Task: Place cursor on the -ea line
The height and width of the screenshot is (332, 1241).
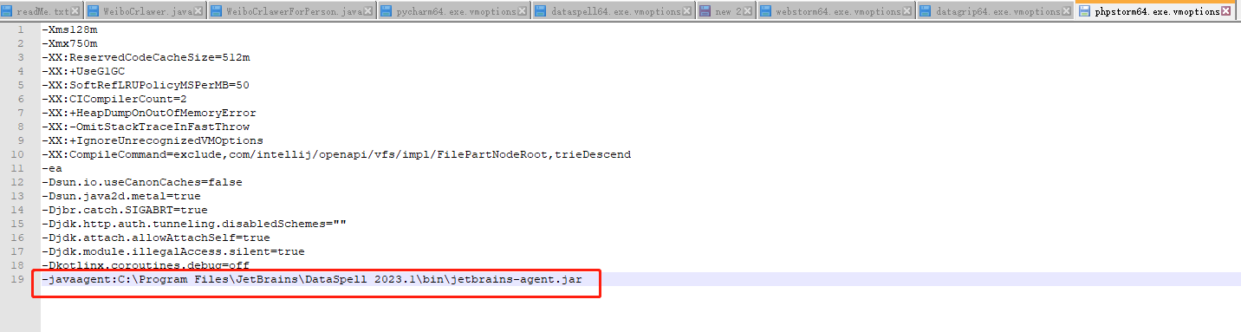Action: click(x=52, y=168)
